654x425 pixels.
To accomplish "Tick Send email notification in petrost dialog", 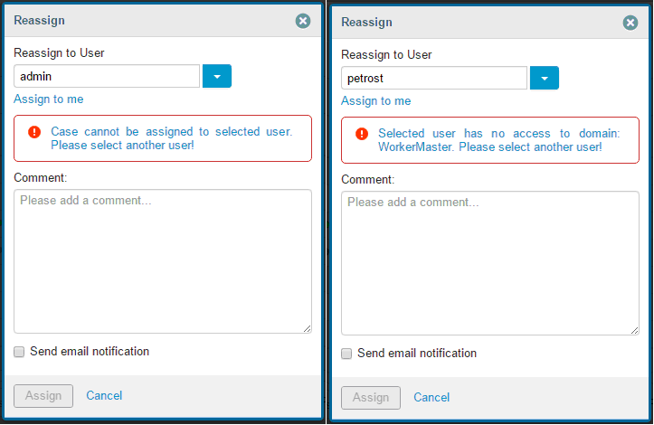I will pos(346,354).
